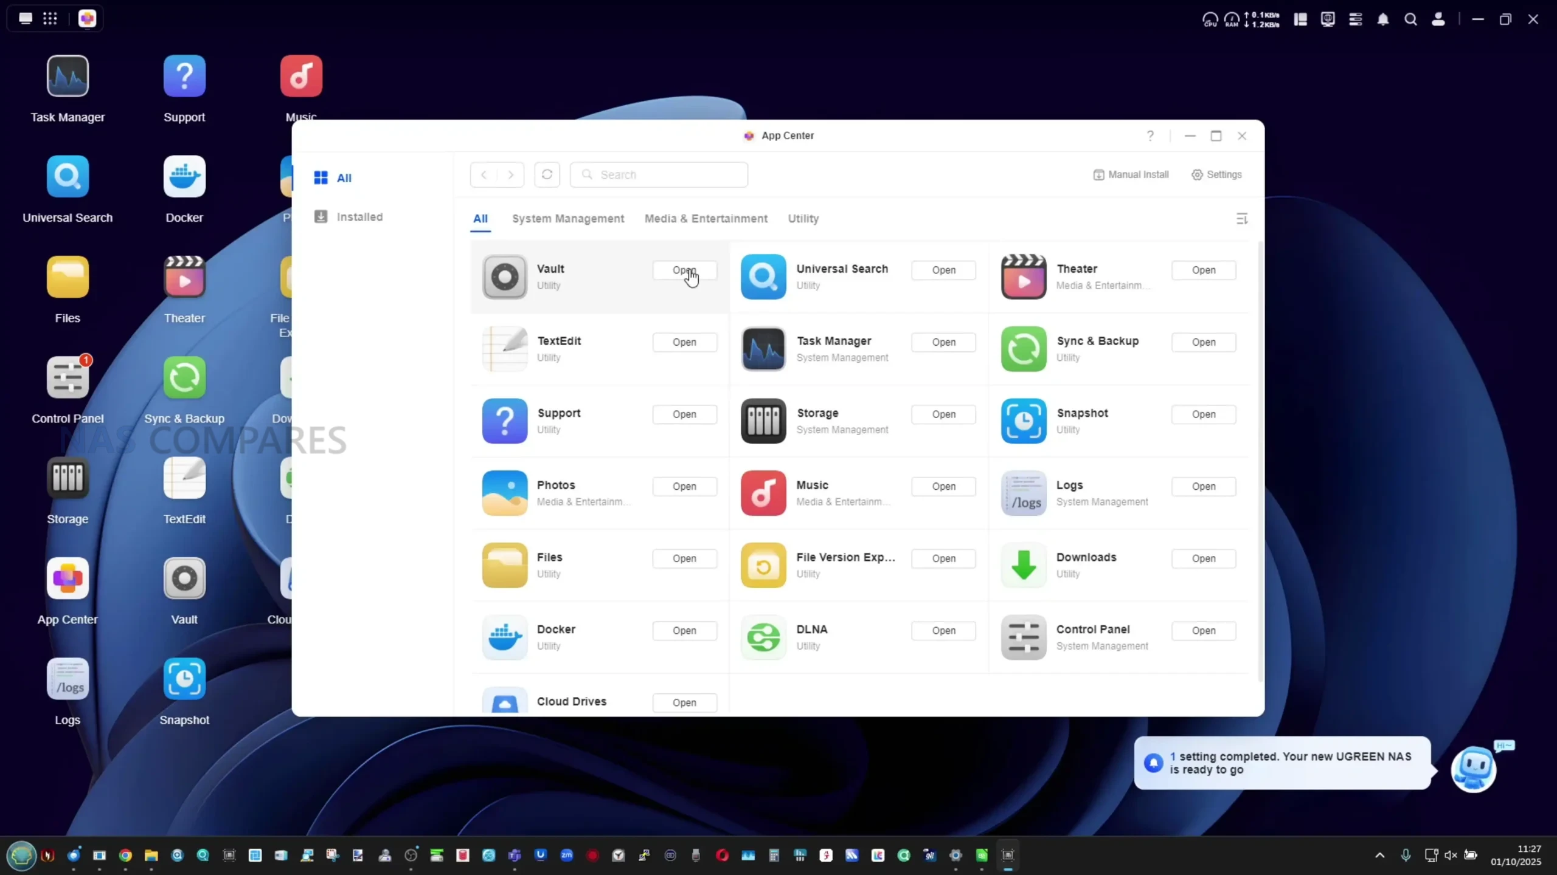The height and width of the screenshot is (875, 1557).
Task: Open the Docker desktop icon
Action: [184, 177]
